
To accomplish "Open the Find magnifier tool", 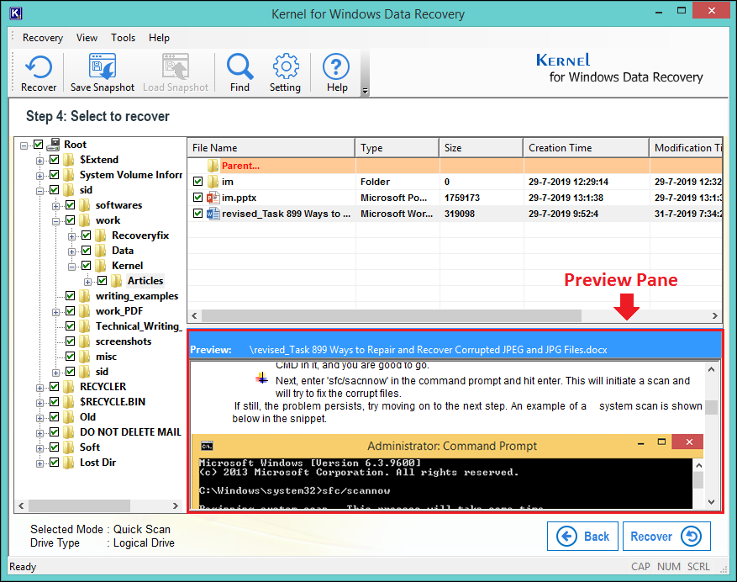I will 240,66.
